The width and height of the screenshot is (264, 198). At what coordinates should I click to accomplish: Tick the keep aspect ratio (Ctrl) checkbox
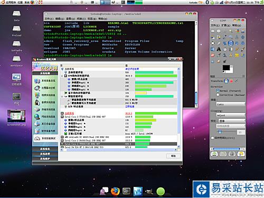[x=213, y=138]
